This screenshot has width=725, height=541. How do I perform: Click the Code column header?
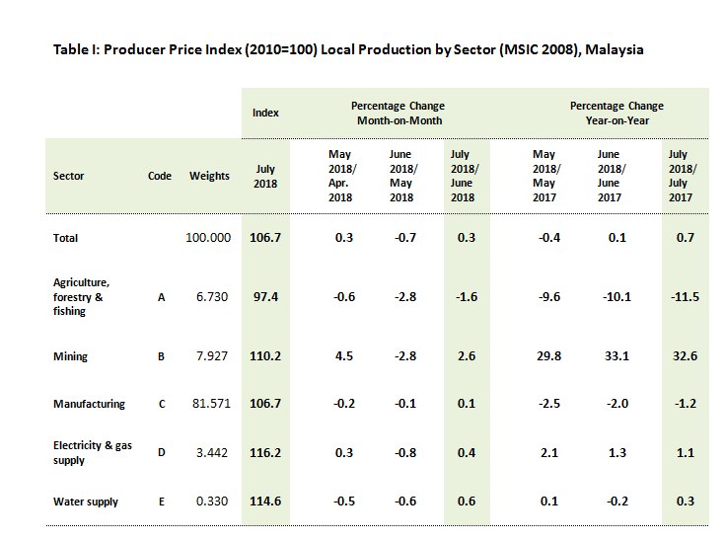[160, 176]
